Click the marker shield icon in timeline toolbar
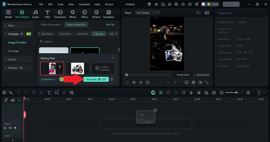The width and height of the screenshot is (270, 142). [x=183, y=93]
